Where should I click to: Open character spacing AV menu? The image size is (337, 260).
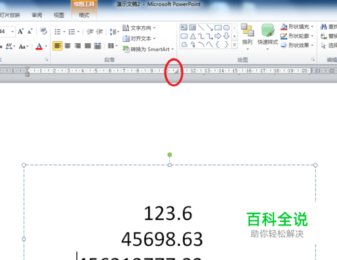click(x=10, y=46)
